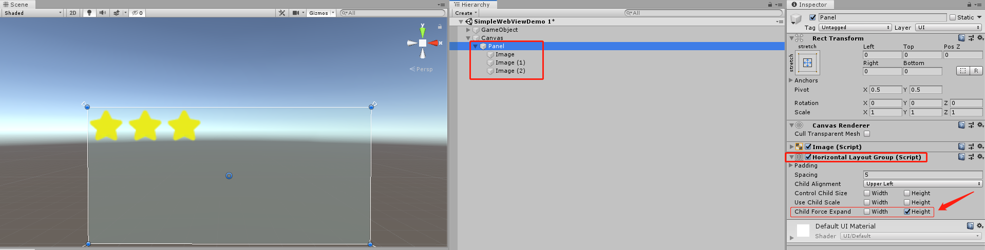Collapse the SimpleWebViewDemo 1 scene

[x=461, y=22]
